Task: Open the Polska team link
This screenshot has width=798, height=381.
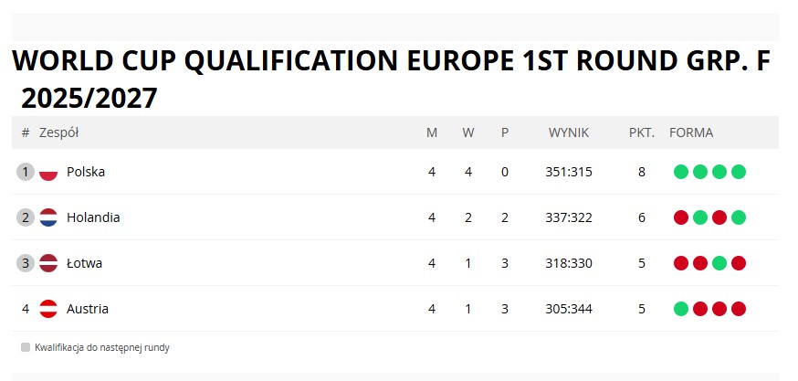Action: [86, 172]
